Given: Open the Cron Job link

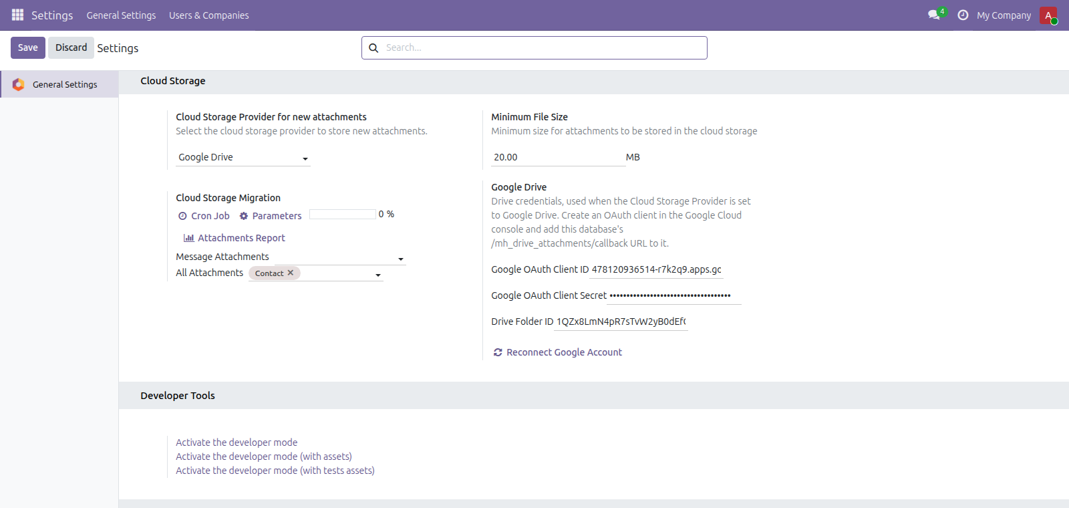Looking at the screenshot, I should click(x=210, y=216).
